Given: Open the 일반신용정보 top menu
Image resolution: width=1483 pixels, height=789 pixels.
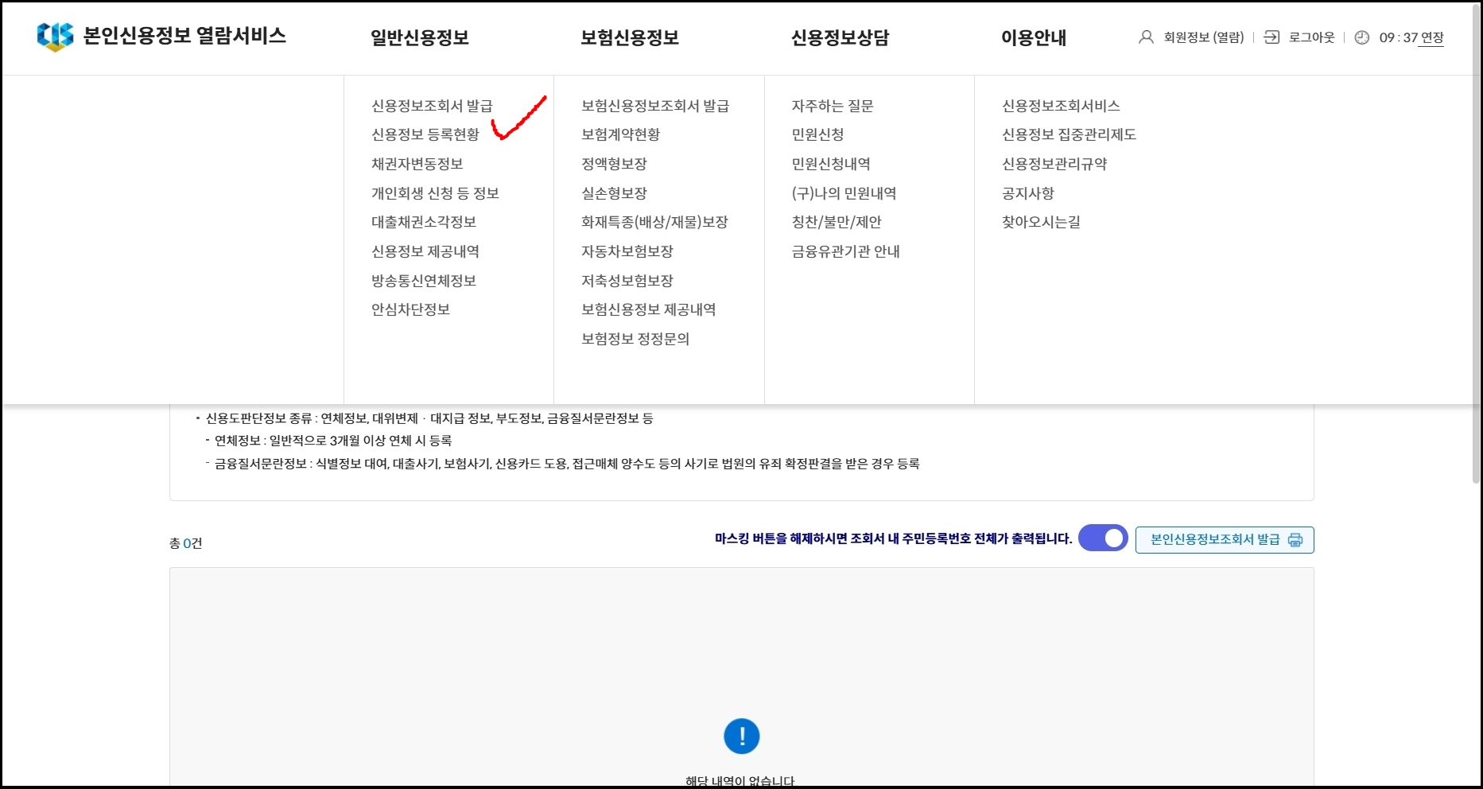Looking at the screenshot, I should coord(420,37).
